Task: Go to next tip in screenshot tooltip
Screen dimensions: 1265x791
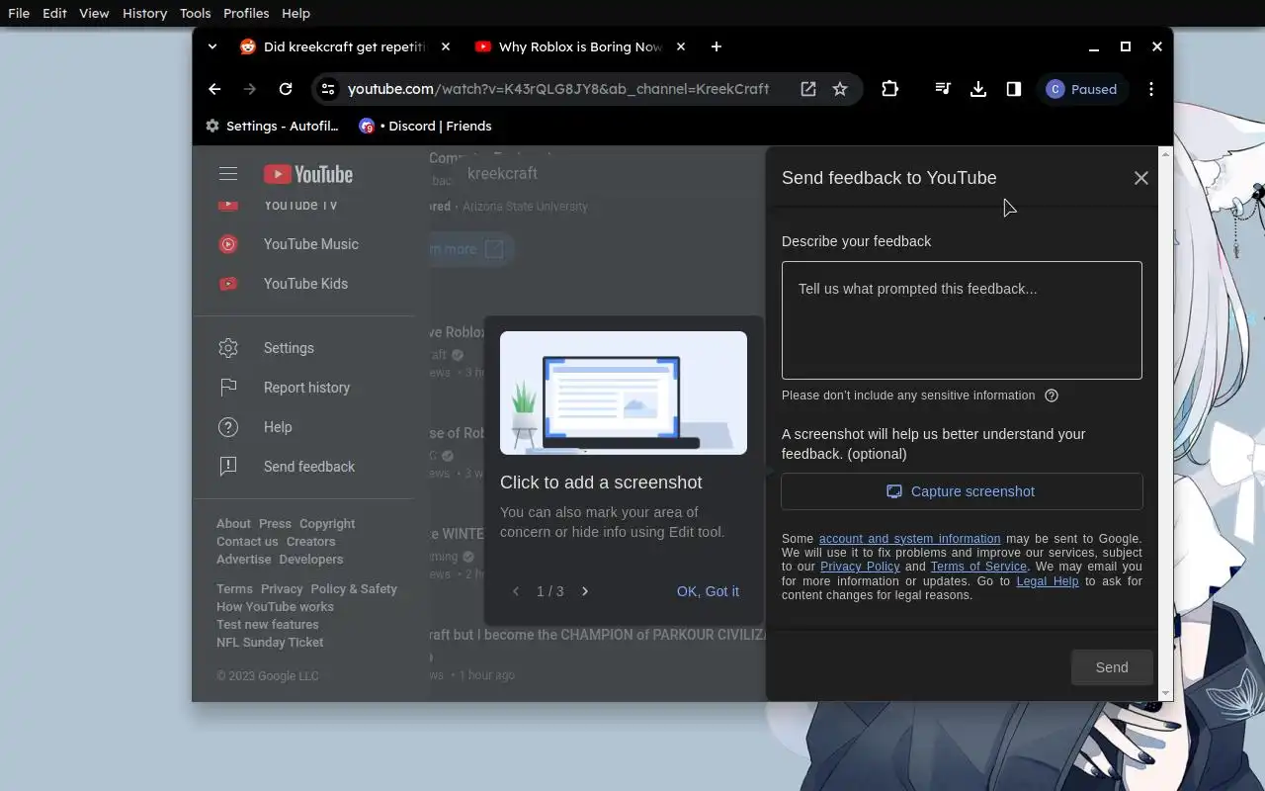Action: pos(585,591)
